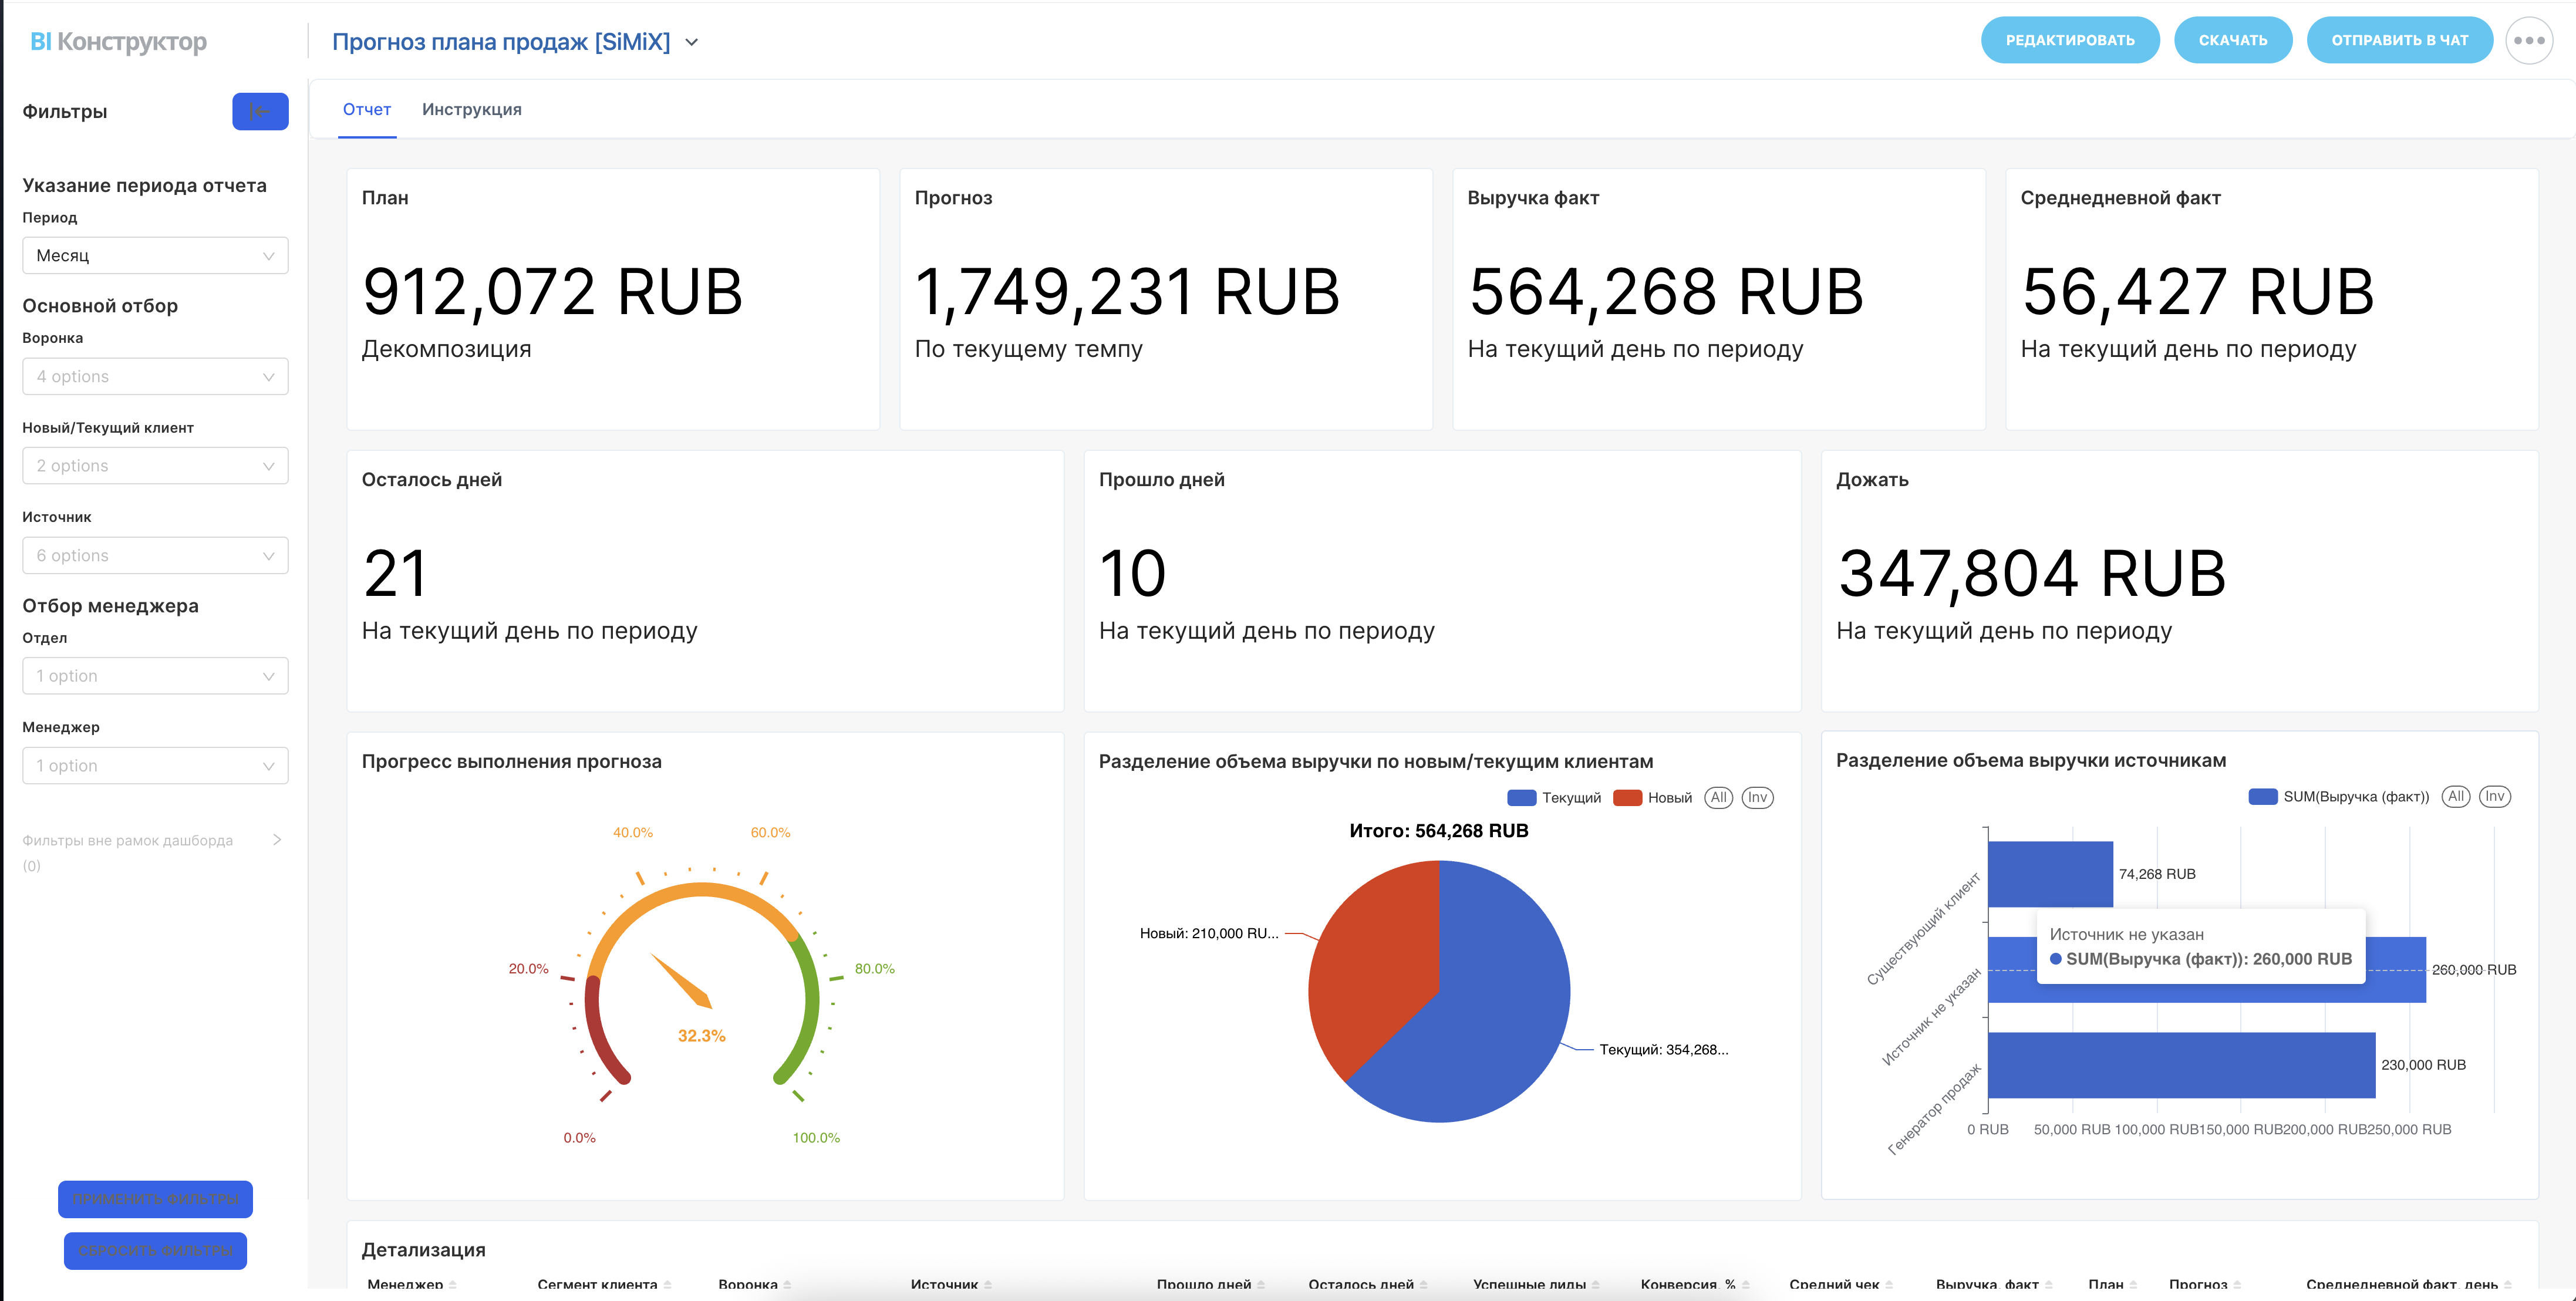
Task: Sort the table by Воронка column
Action: pos(748,1285)
